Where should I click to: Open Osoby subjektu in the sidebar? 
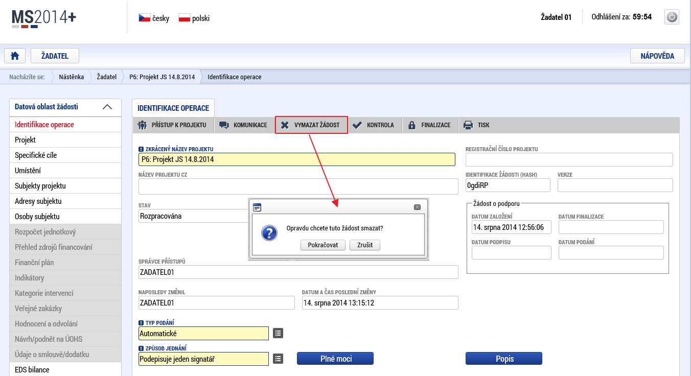(65, 217)
